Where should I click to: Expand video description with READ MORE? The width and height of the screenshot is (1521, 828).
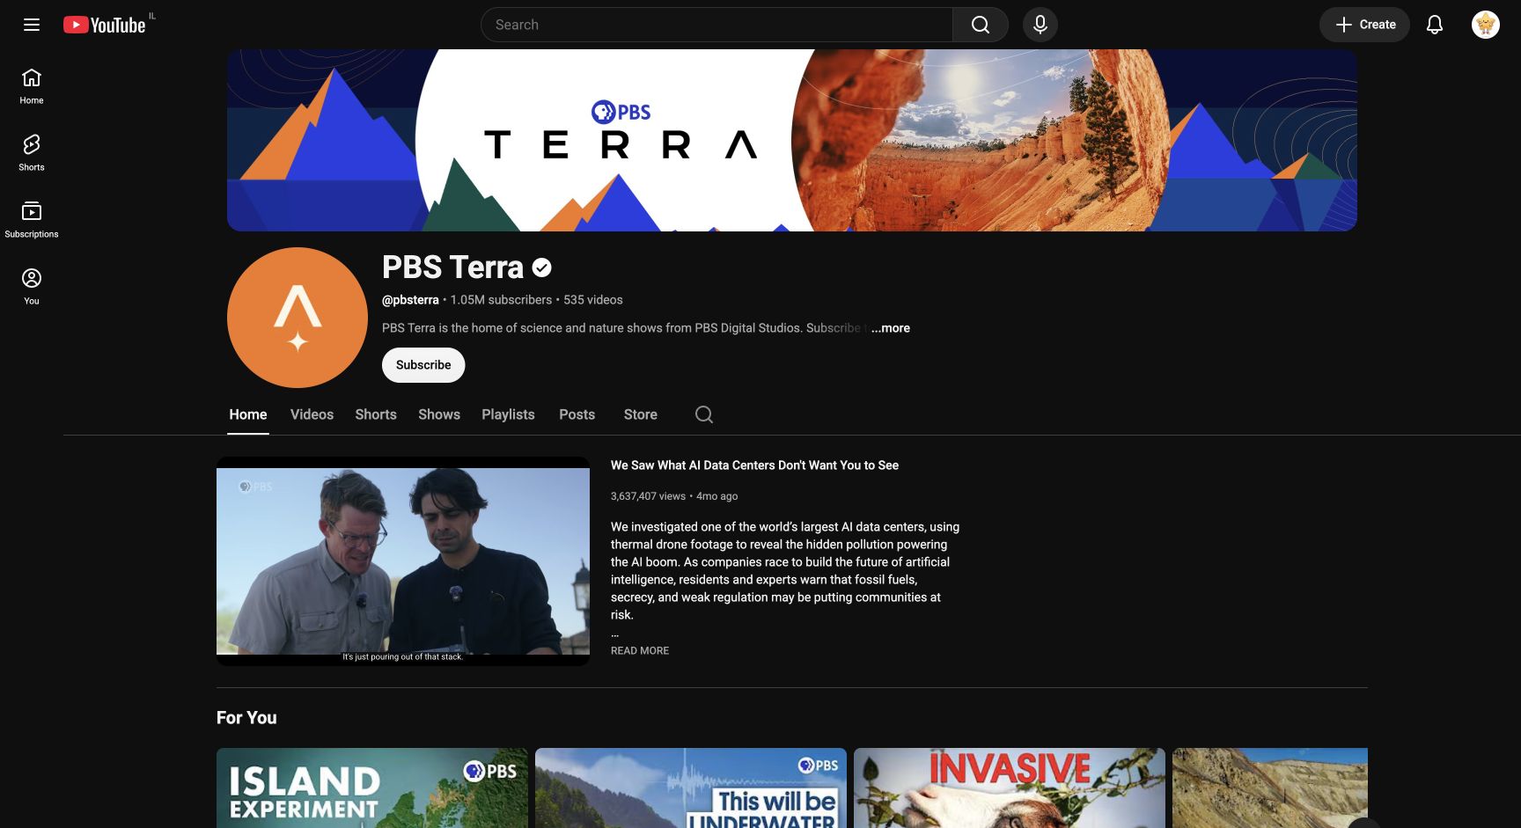coord(640,650)
